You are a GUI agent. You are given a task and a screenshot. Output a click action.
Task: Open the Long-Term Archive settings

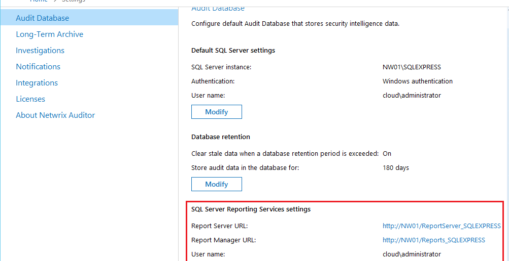tap(50, 34)
